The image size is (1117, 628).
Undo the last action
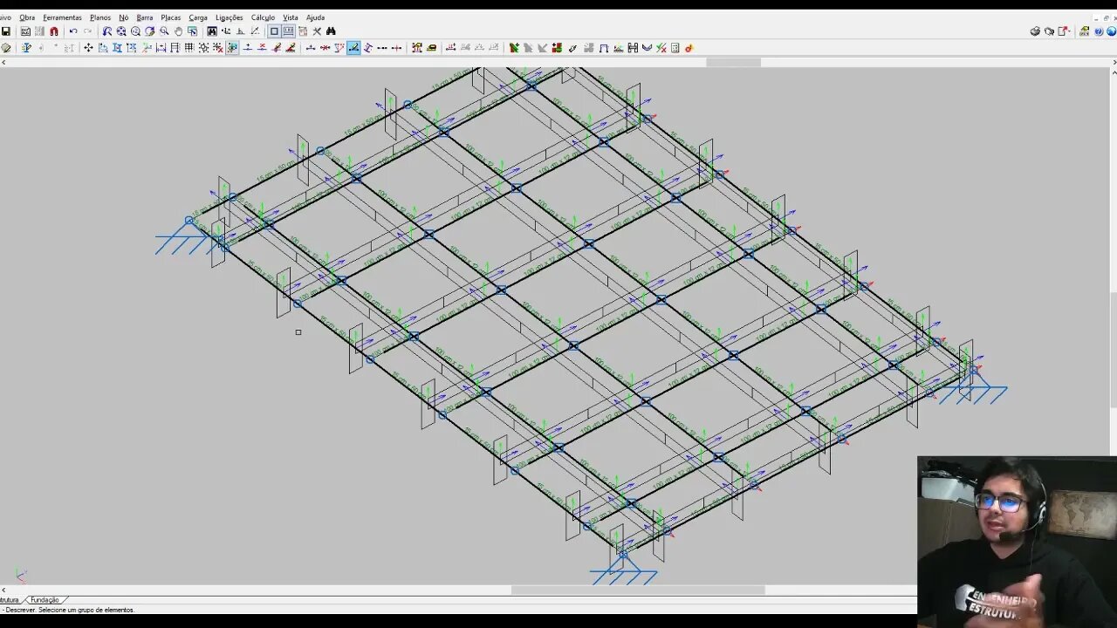pyautogui.click(x=73, y=31)
